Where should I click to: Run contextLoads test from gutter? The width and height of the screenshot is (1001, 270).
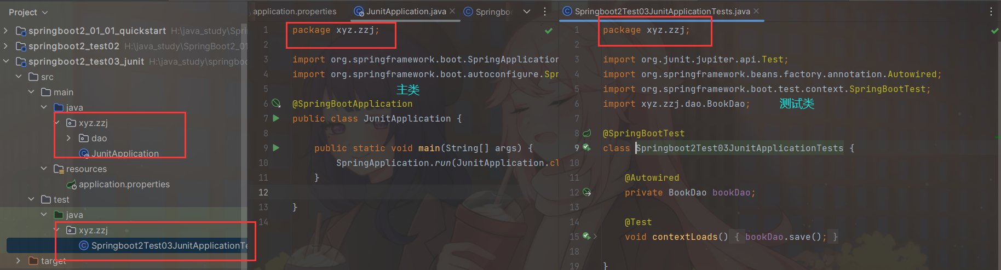point(586,236)
